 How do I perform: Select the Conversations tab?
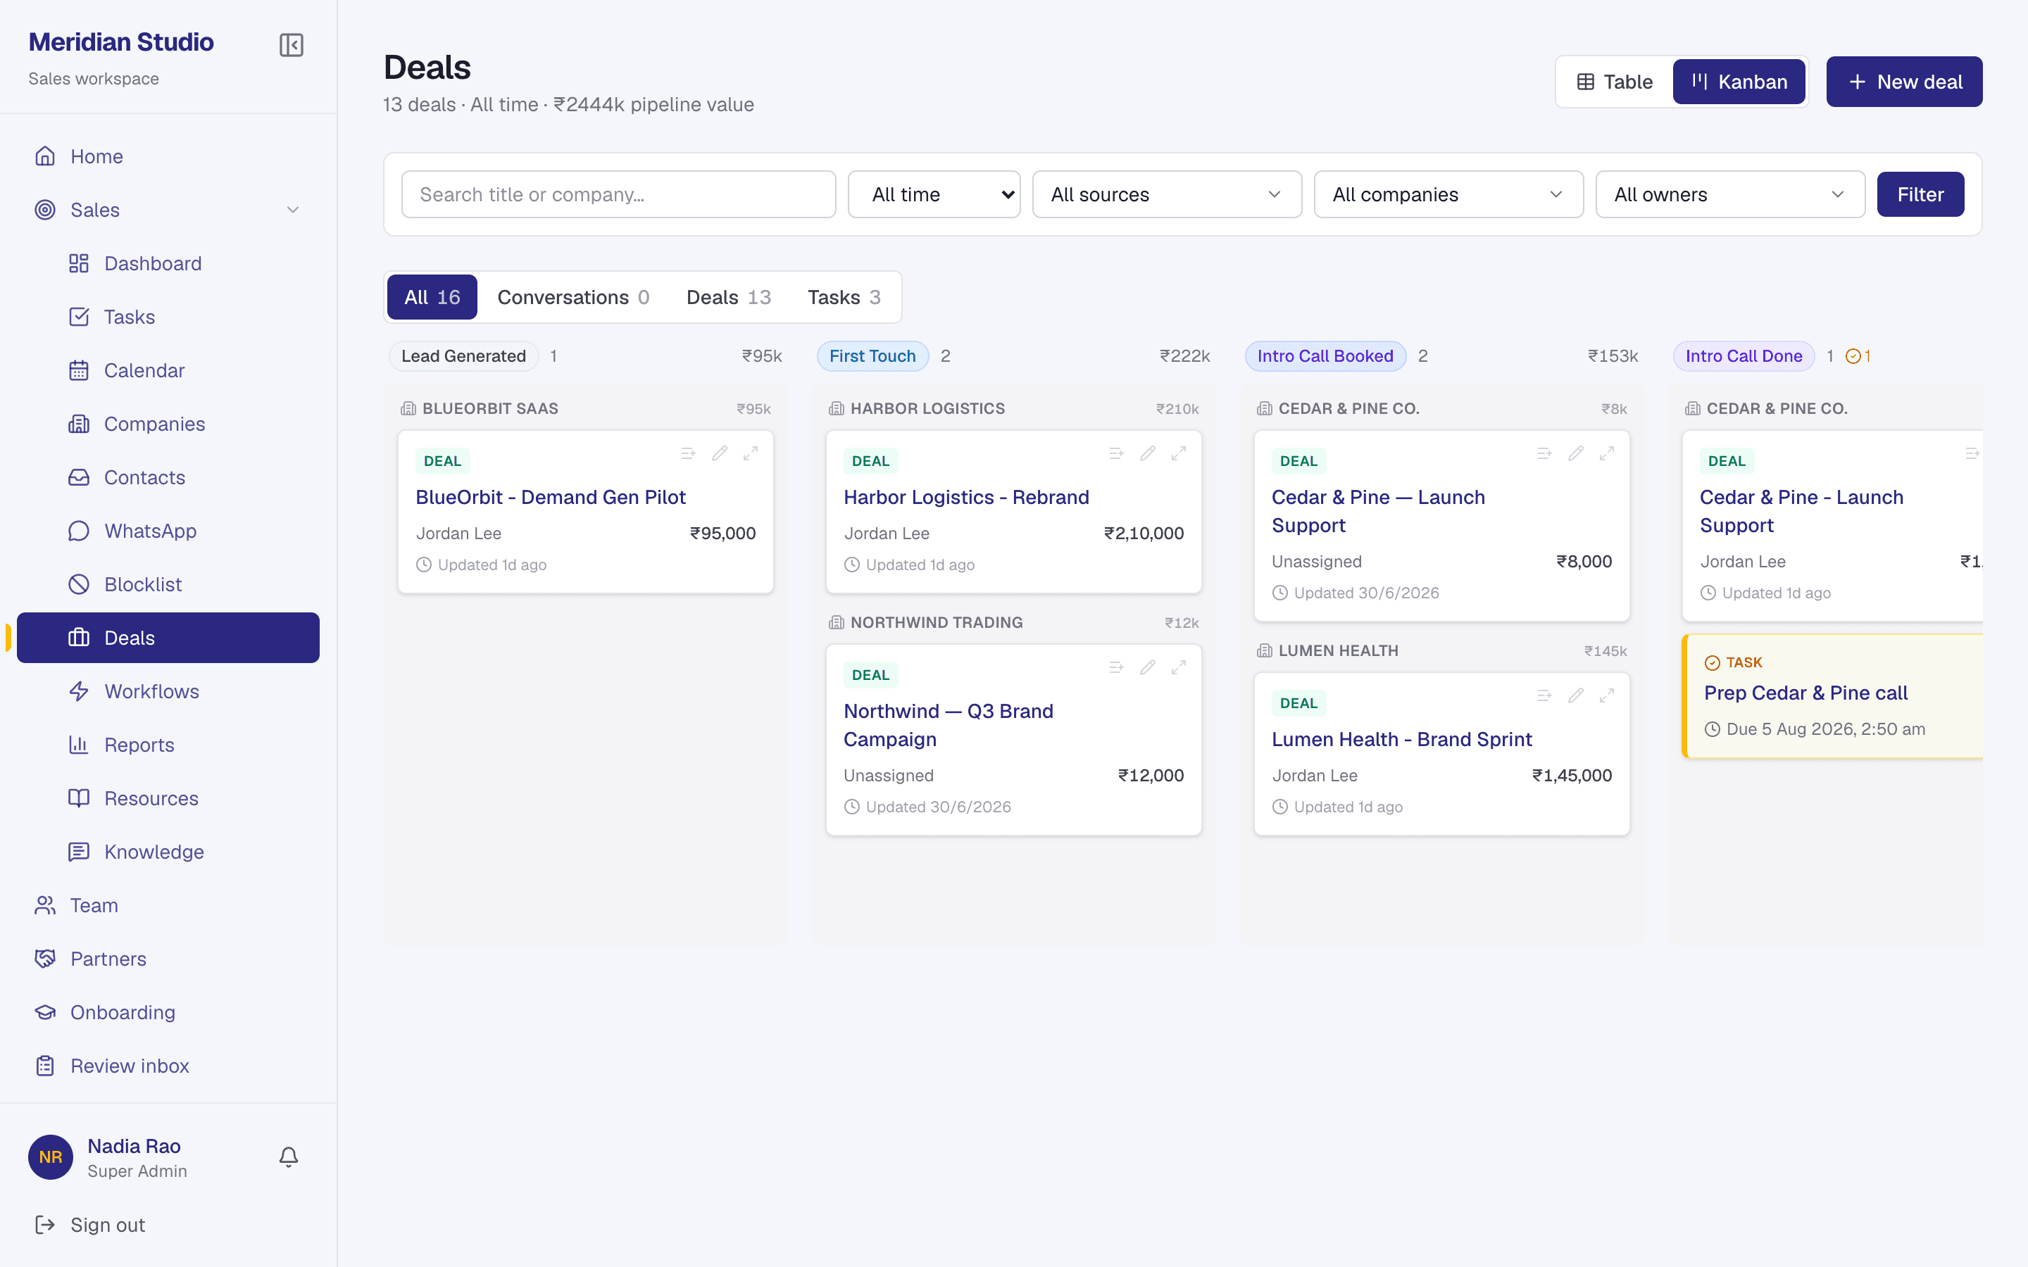pos(573,296)
